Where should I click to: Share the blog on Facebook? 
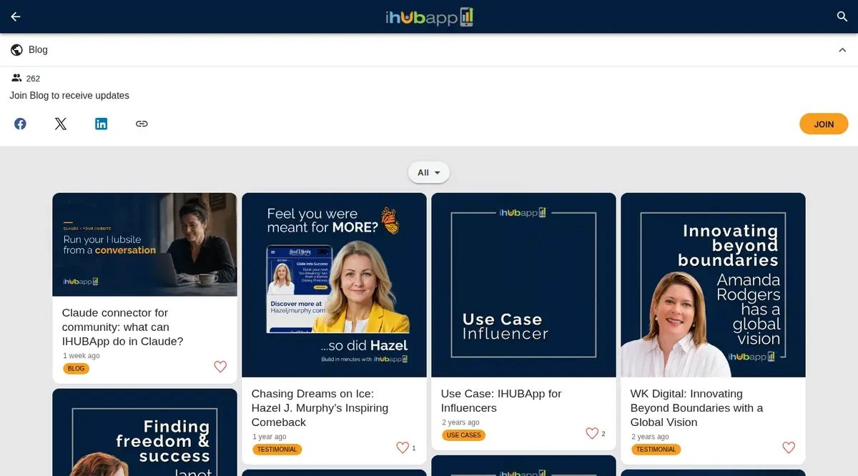(x=21, y=124)
